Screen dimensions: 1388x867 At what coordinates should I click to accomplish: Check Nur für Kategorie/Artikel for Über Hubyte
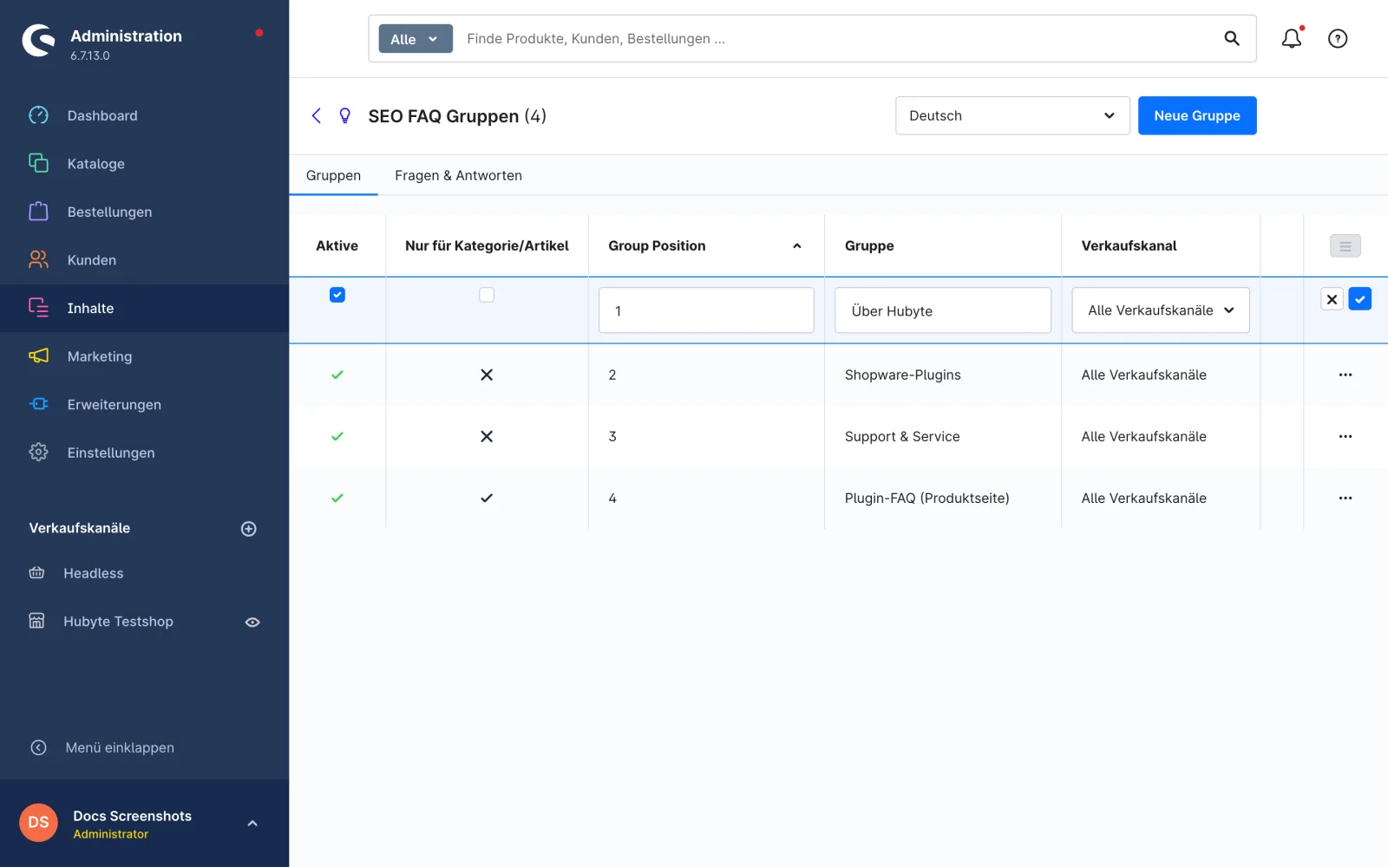pyautogui.click(x=487, y=295)
